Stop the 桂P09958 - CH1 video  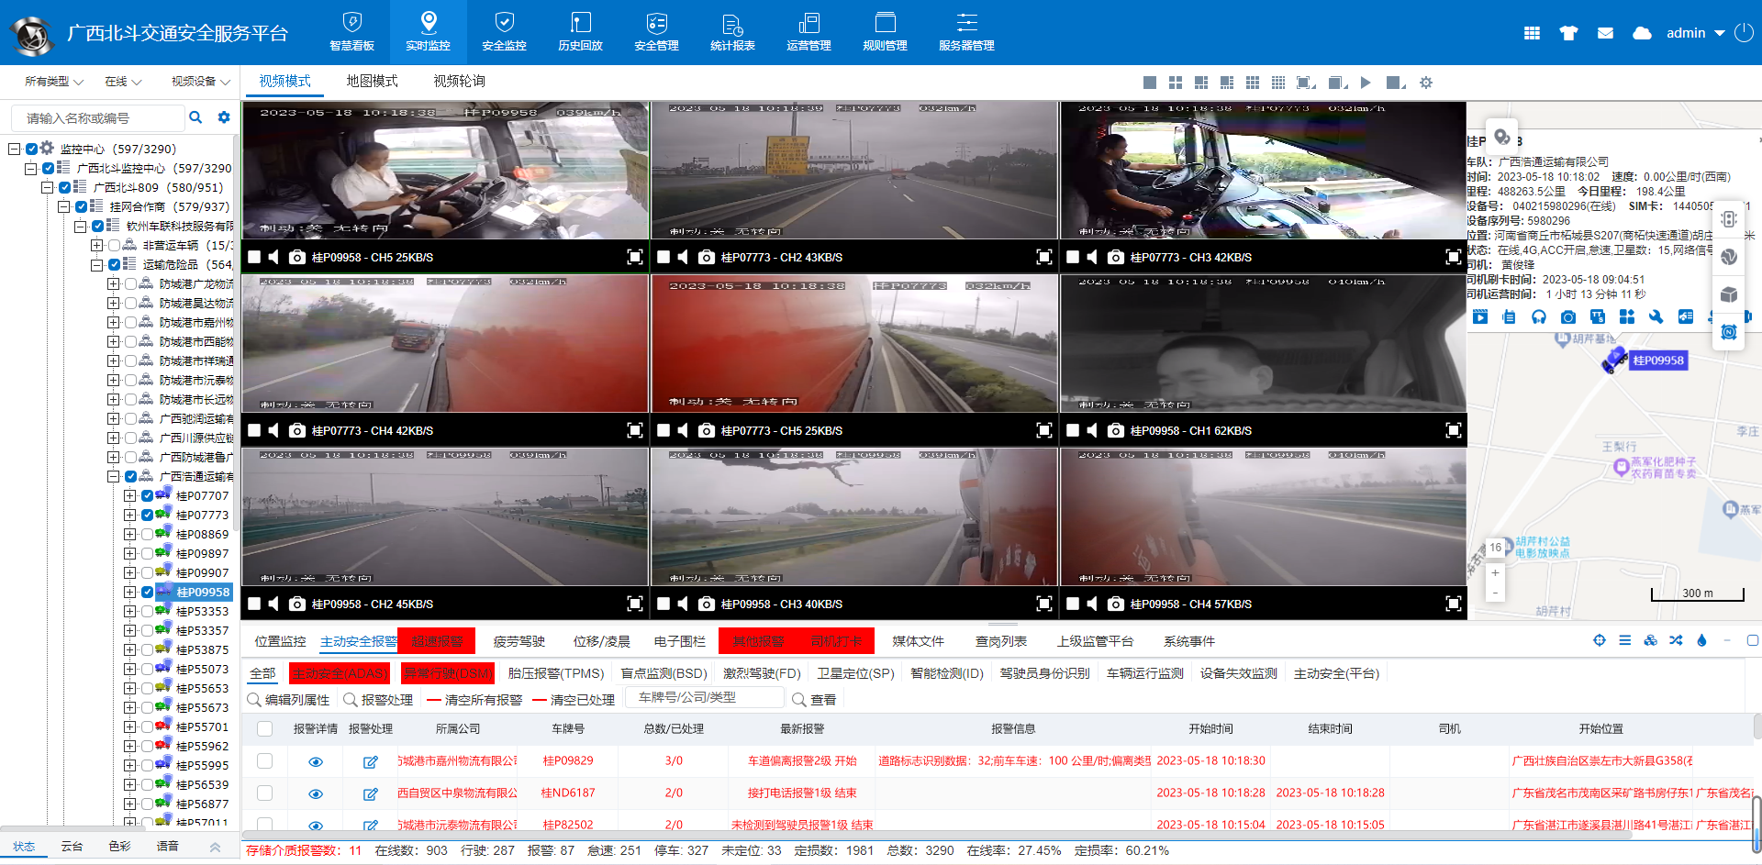click(x=1073, y=430)
